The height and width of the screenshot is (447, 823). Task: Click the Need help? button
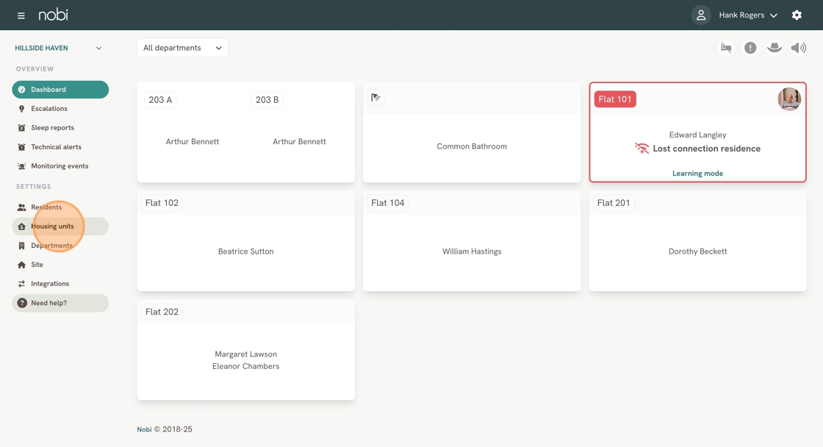(60, 303)
